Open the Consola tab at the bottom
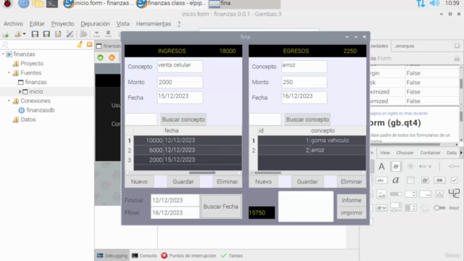This screenshot has width=464, height=261. coord(144,256)
